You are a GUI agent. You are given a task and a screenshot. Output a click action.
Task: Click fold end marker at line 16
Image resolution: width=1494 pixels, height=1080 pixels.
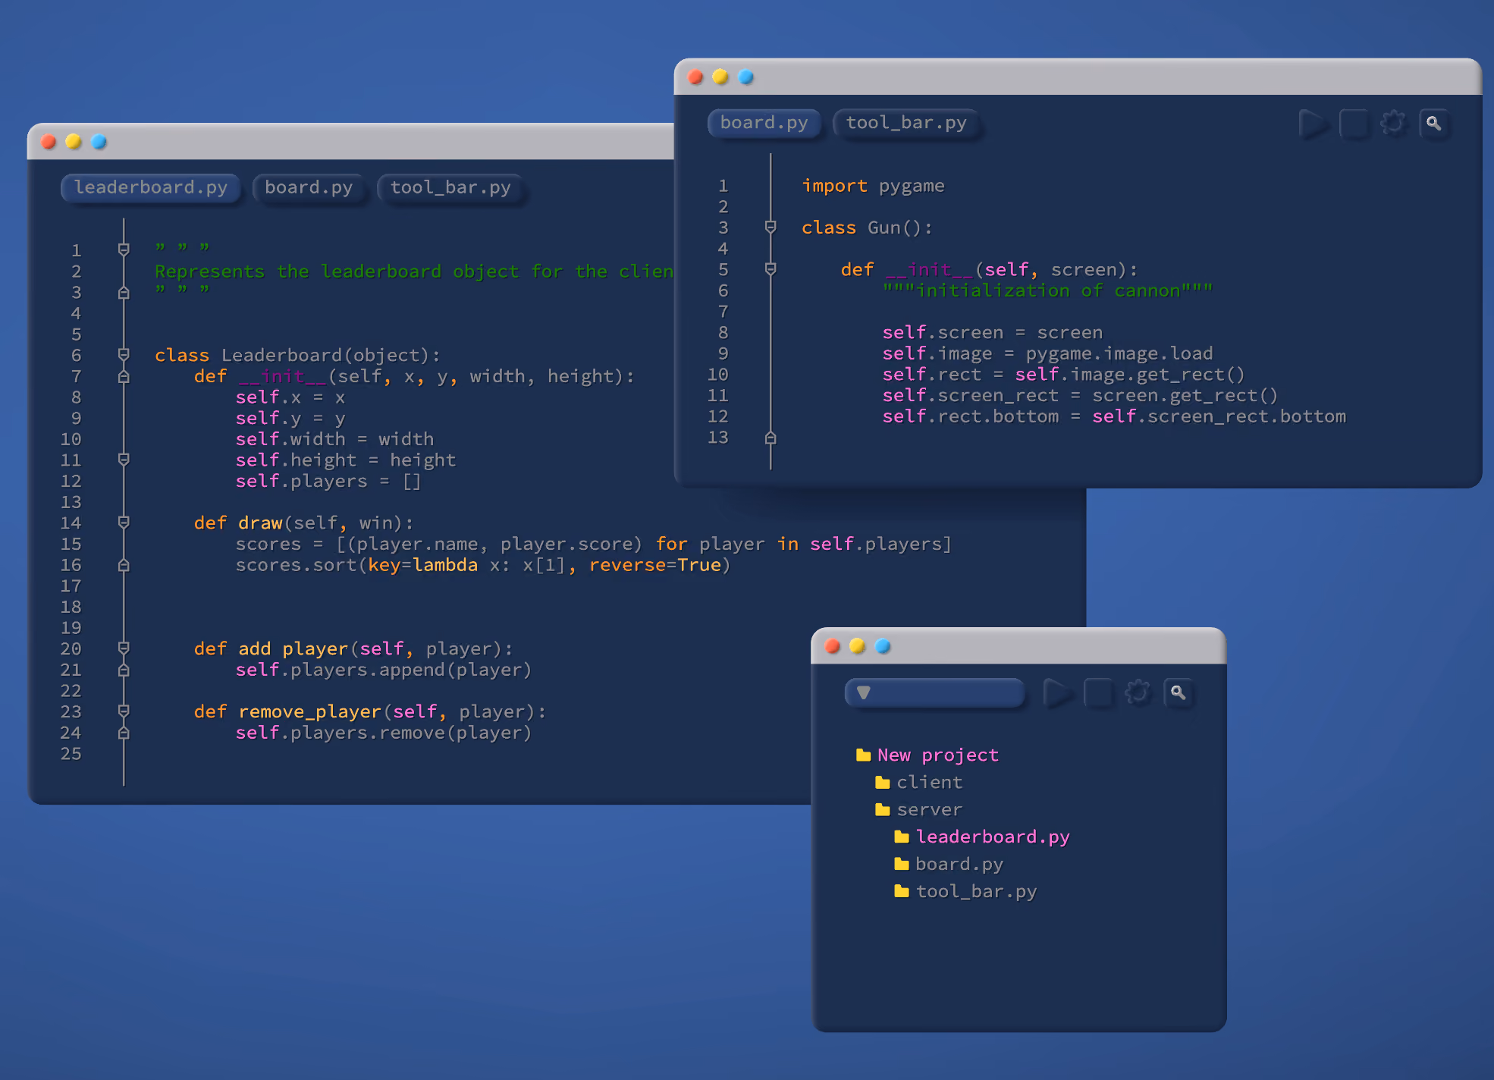[x=124, y=565]
